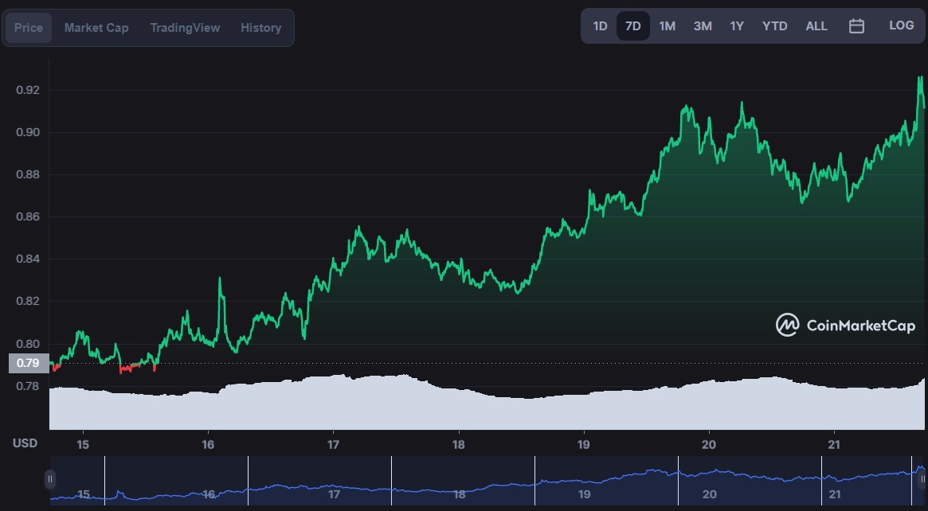
Task: Click the price peak near 0.92
Action: coord(920,77)
